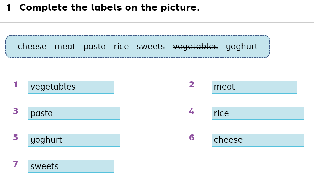314x178 pixels.
Task: Click the purple number 6 label
Action: (x=192, y=138)
